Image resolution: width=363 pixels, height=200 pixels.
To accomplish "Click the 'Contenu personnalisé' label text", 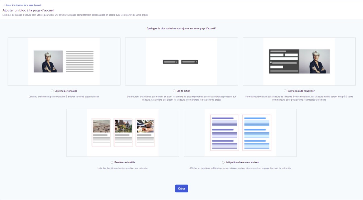I will [66, 91].
